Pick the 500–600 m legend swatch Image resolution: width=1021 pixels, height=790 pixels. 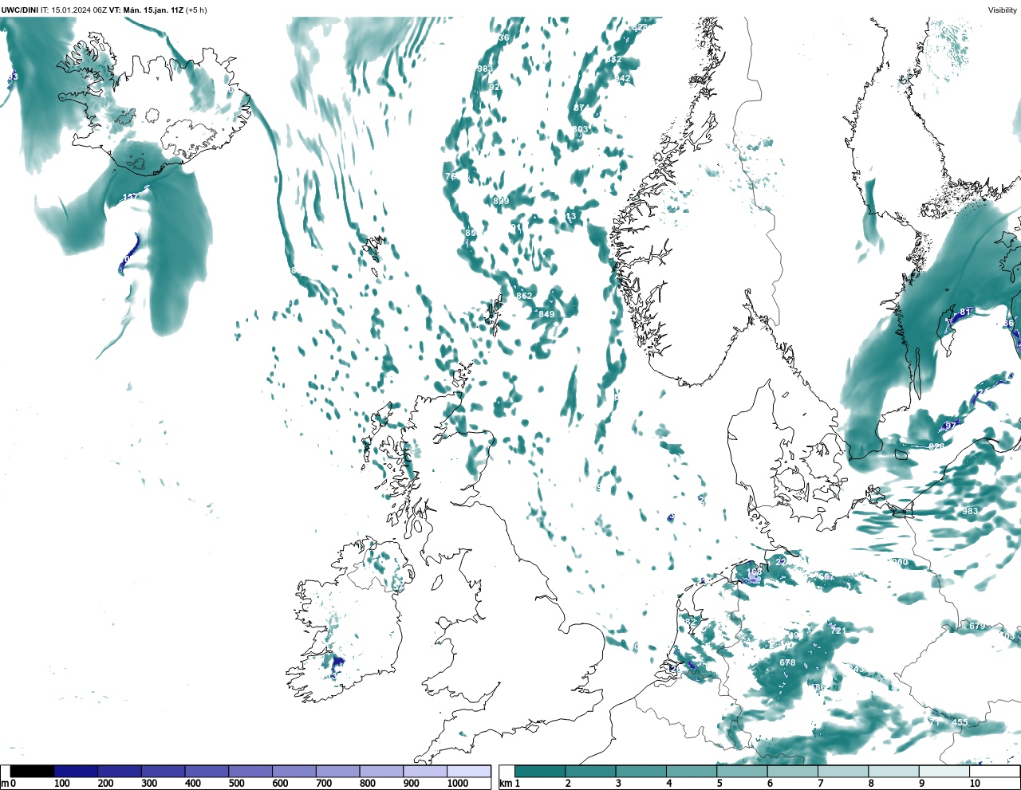point(250,772)
